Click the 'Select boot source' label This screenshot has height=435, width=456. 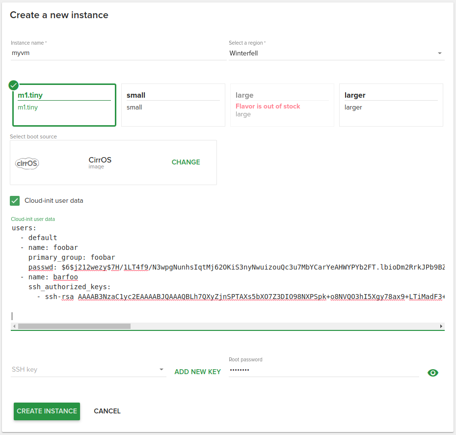pos(33,136)
